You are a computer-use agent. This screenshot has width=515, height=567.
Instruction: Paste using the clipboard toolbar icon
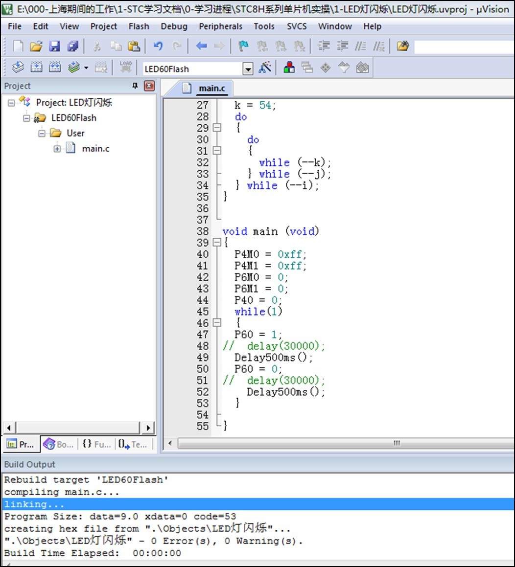[x=134, y=46]
